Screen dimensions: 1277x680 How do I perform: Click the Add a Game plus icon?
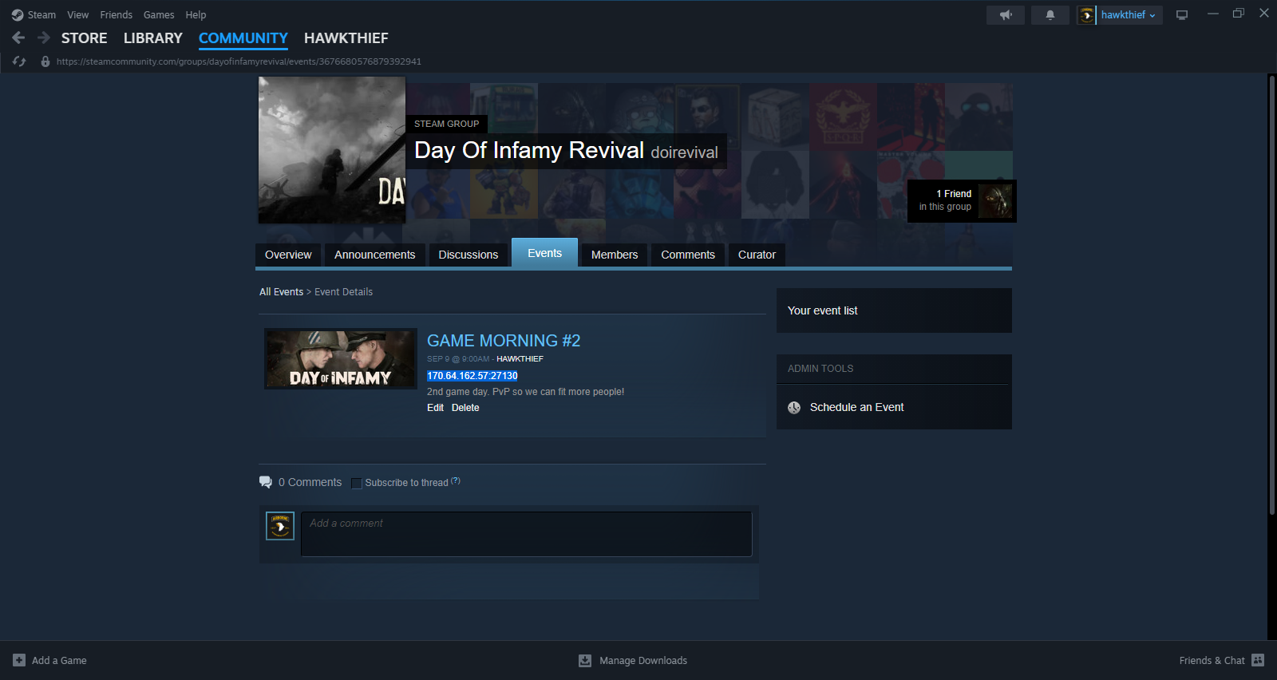coord(19,660)
